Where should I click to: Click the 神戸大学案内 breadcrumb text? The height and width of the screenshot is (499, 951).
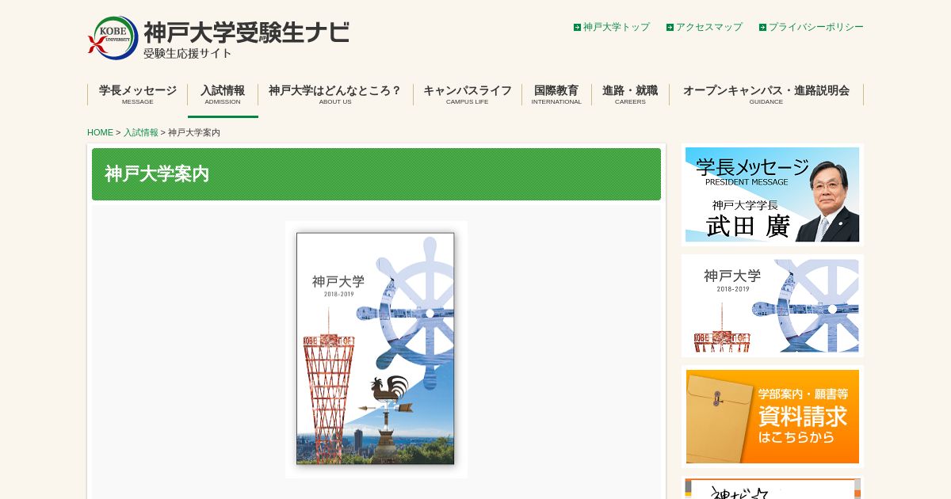coord(194,132)
